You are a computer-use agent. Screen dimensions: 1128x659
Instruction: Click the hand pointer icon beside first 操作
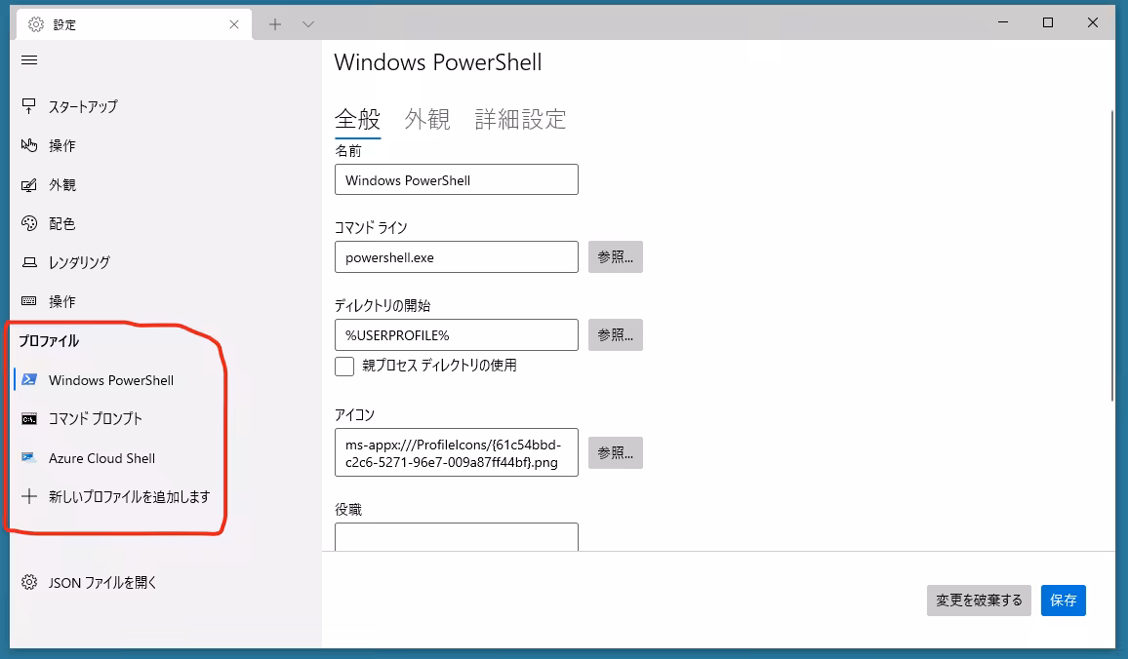(x=28, y=145)
